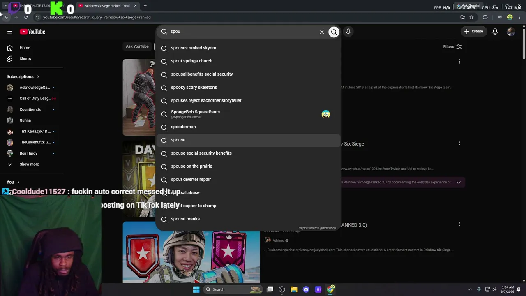
Task: Choose suggestion 'spooderman'
Action: point(248,127)
